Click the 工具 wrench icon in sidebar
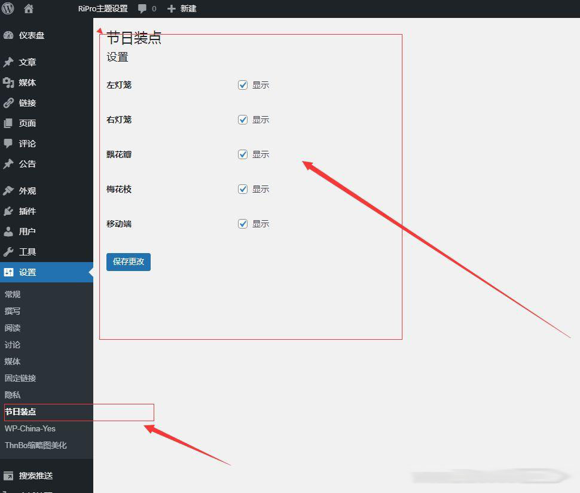This screenshot has width=580, height=493. pos(8,252)
